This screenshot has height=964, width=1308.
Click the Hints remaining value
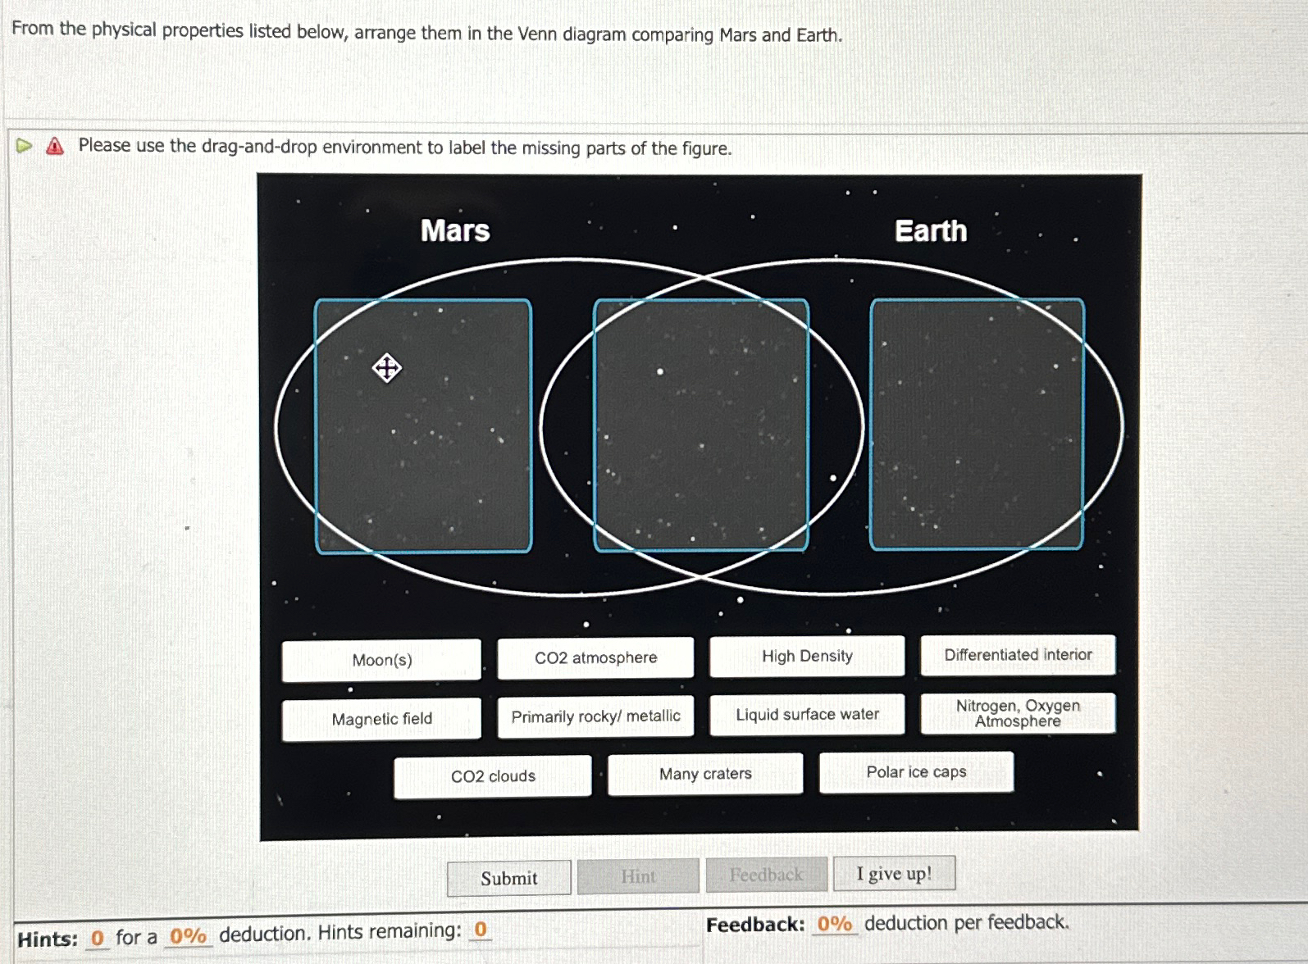(x=481, y=930)
